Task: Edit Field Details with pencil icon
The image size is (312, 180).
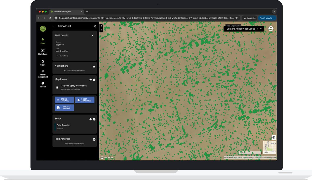Action: 93,35
